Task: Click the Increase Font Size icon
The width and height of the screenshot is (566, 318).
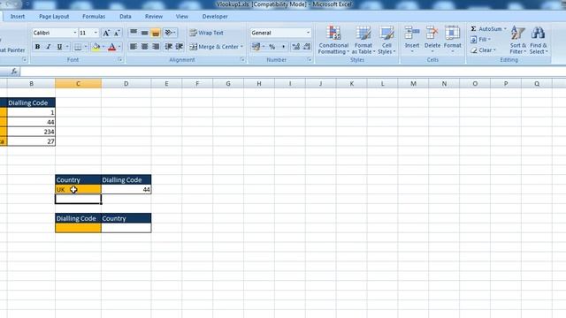Action: [106, 33]
